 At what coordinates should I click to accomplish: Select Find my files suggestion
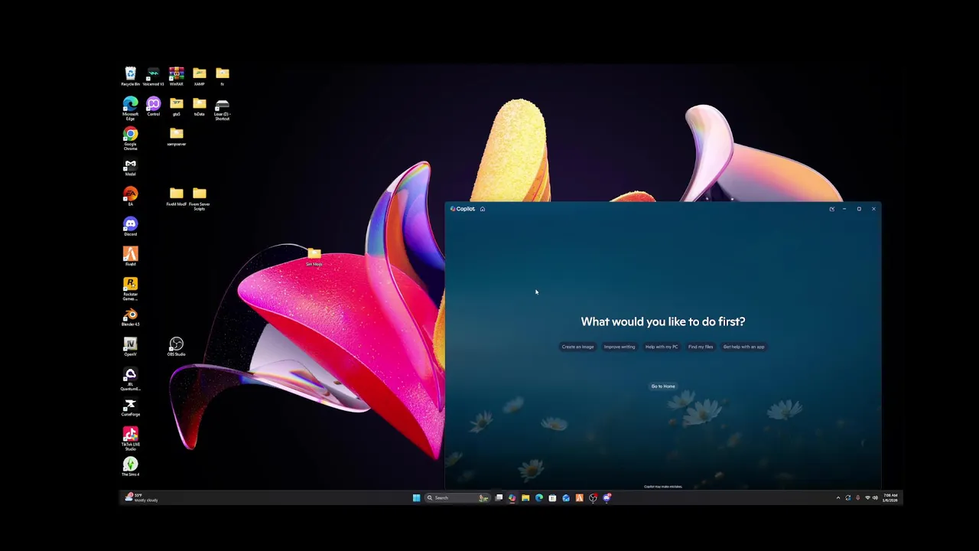pyautogui.click(x=701, y=347)
